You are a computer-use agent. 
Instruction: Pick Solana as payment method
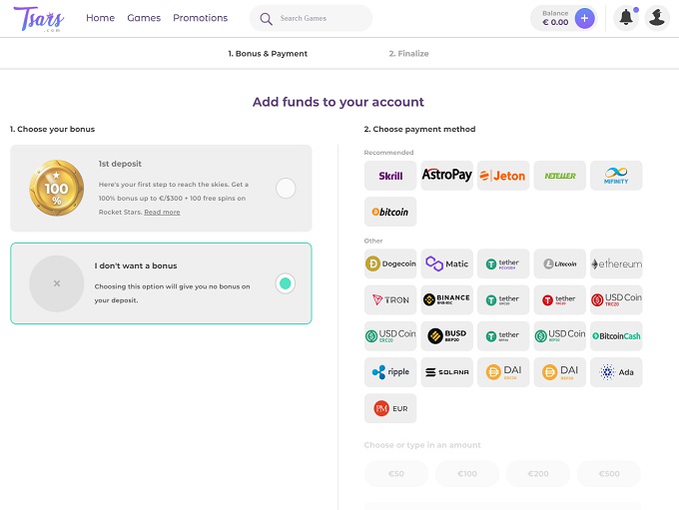tap(446, 372)
